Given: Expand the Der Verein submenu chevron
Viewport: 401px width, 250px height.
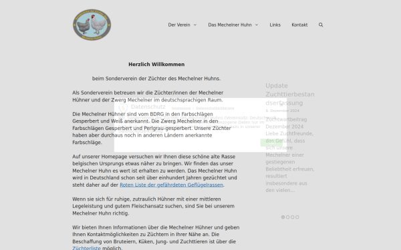Looking at the screenshot, I should [x=195, y=25].
